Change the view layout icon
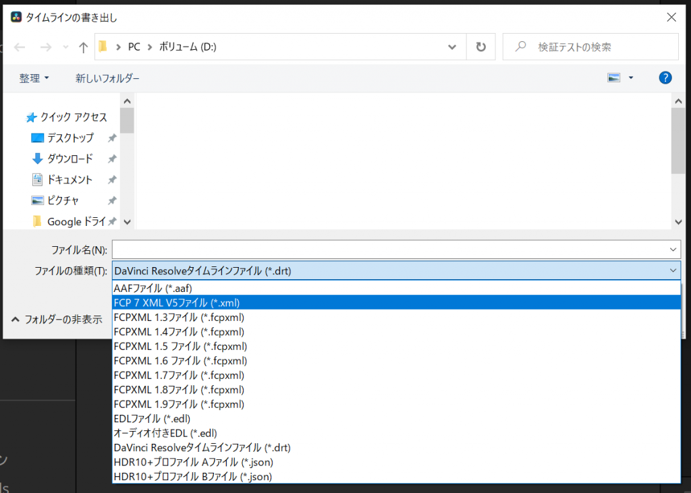Viewport: 691px width, 493px height. tap(614, 78)
